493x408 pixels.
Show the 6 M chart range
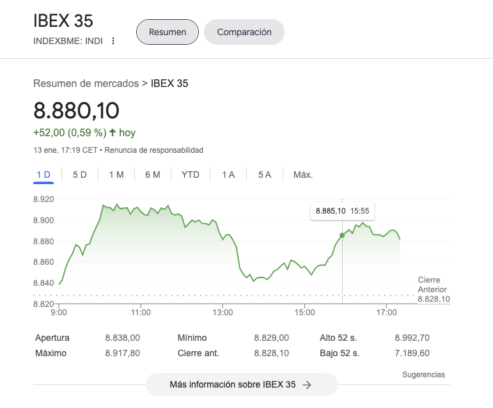tap(153, 175)
